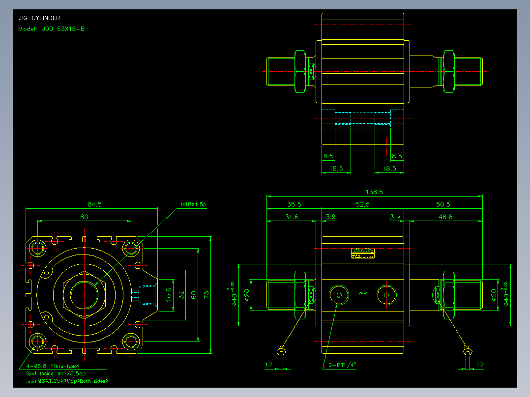Select the "32" dimension value
Screen dimensions: 530x397
coord(181,295)
